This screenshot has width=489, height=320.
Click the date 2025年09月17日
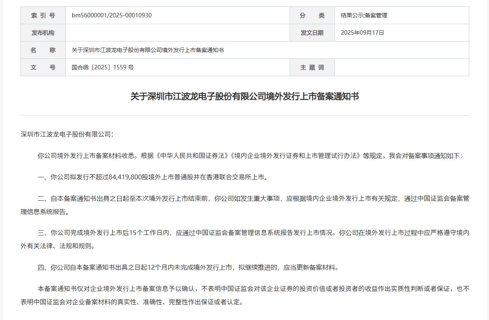pos(363,33)
